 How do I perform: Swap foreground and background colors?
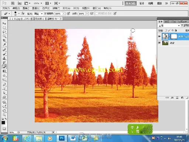6,119
